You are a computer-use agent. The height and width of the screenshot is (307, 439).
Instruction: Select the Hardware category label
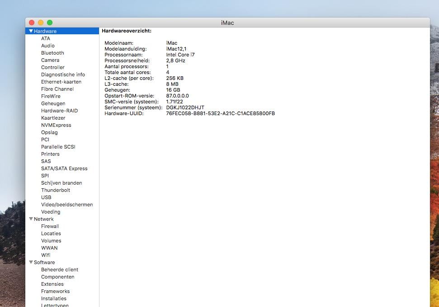45,31
